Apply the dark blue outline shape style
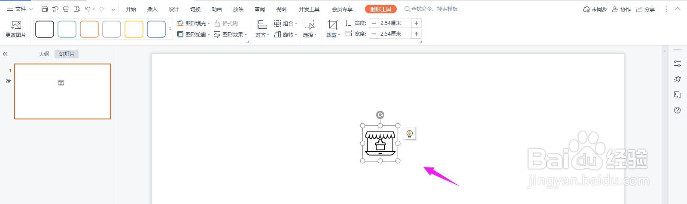This screenshot has height=204, width=687. point(156,29)
